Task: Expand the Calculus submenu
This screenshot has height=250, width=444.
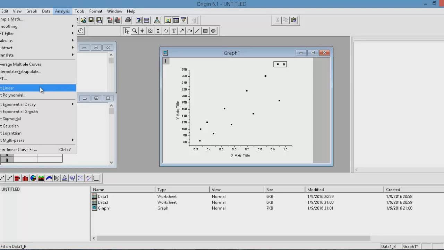Action: pyautogui.click(x=37, y=41)
